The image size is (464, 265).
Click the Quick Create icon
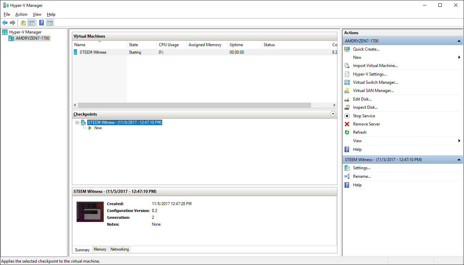tap(347, 49)
